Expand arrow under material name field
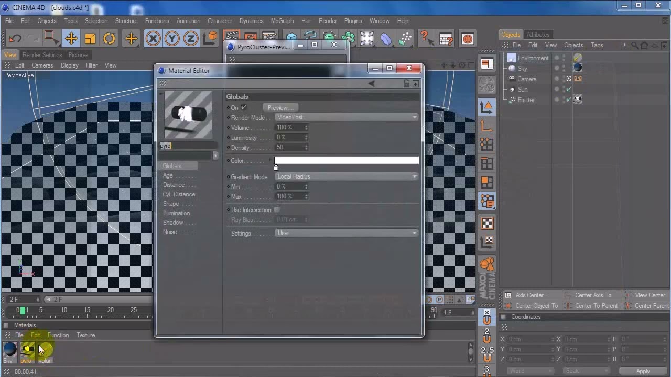 click(x=215, y=156)
